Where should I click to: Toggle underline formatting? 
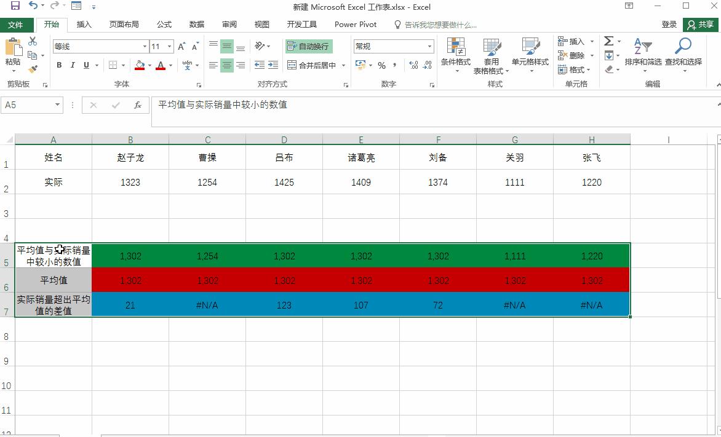click(86, 65)
